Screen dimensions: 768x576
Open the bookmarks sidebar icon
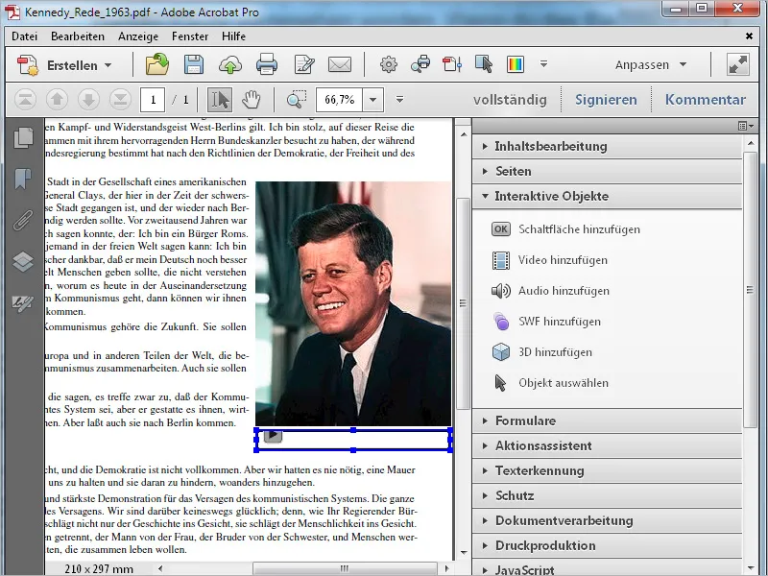click(x=23, y=179)
